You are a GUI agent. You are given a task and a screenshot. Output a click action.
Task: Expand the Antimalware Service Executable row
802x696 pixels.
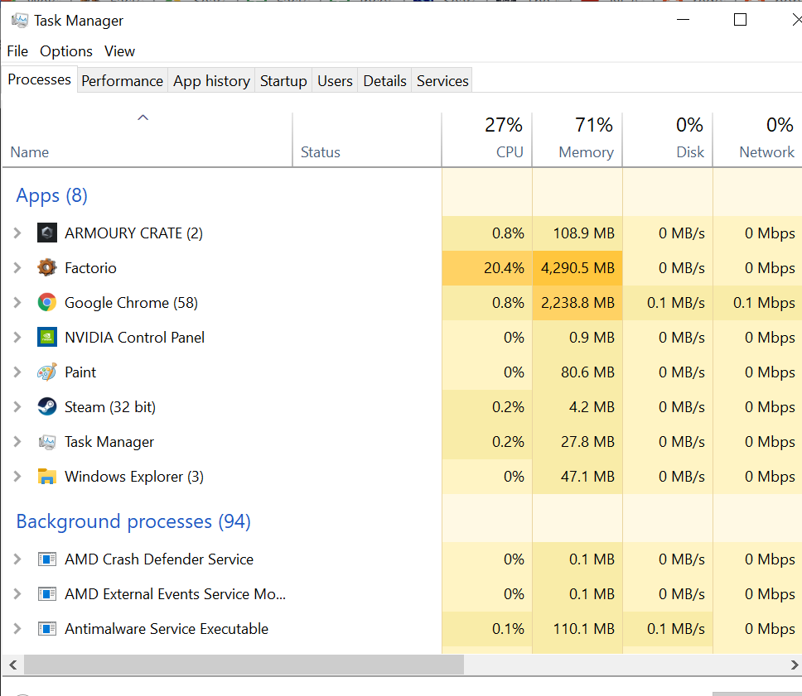[17, 628]
